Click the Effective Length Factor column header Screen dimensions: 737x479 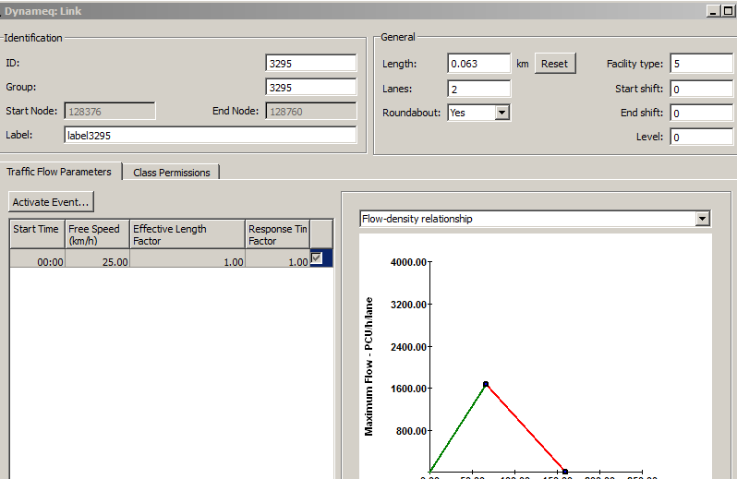pyautogui.click(x=187, y=234)
